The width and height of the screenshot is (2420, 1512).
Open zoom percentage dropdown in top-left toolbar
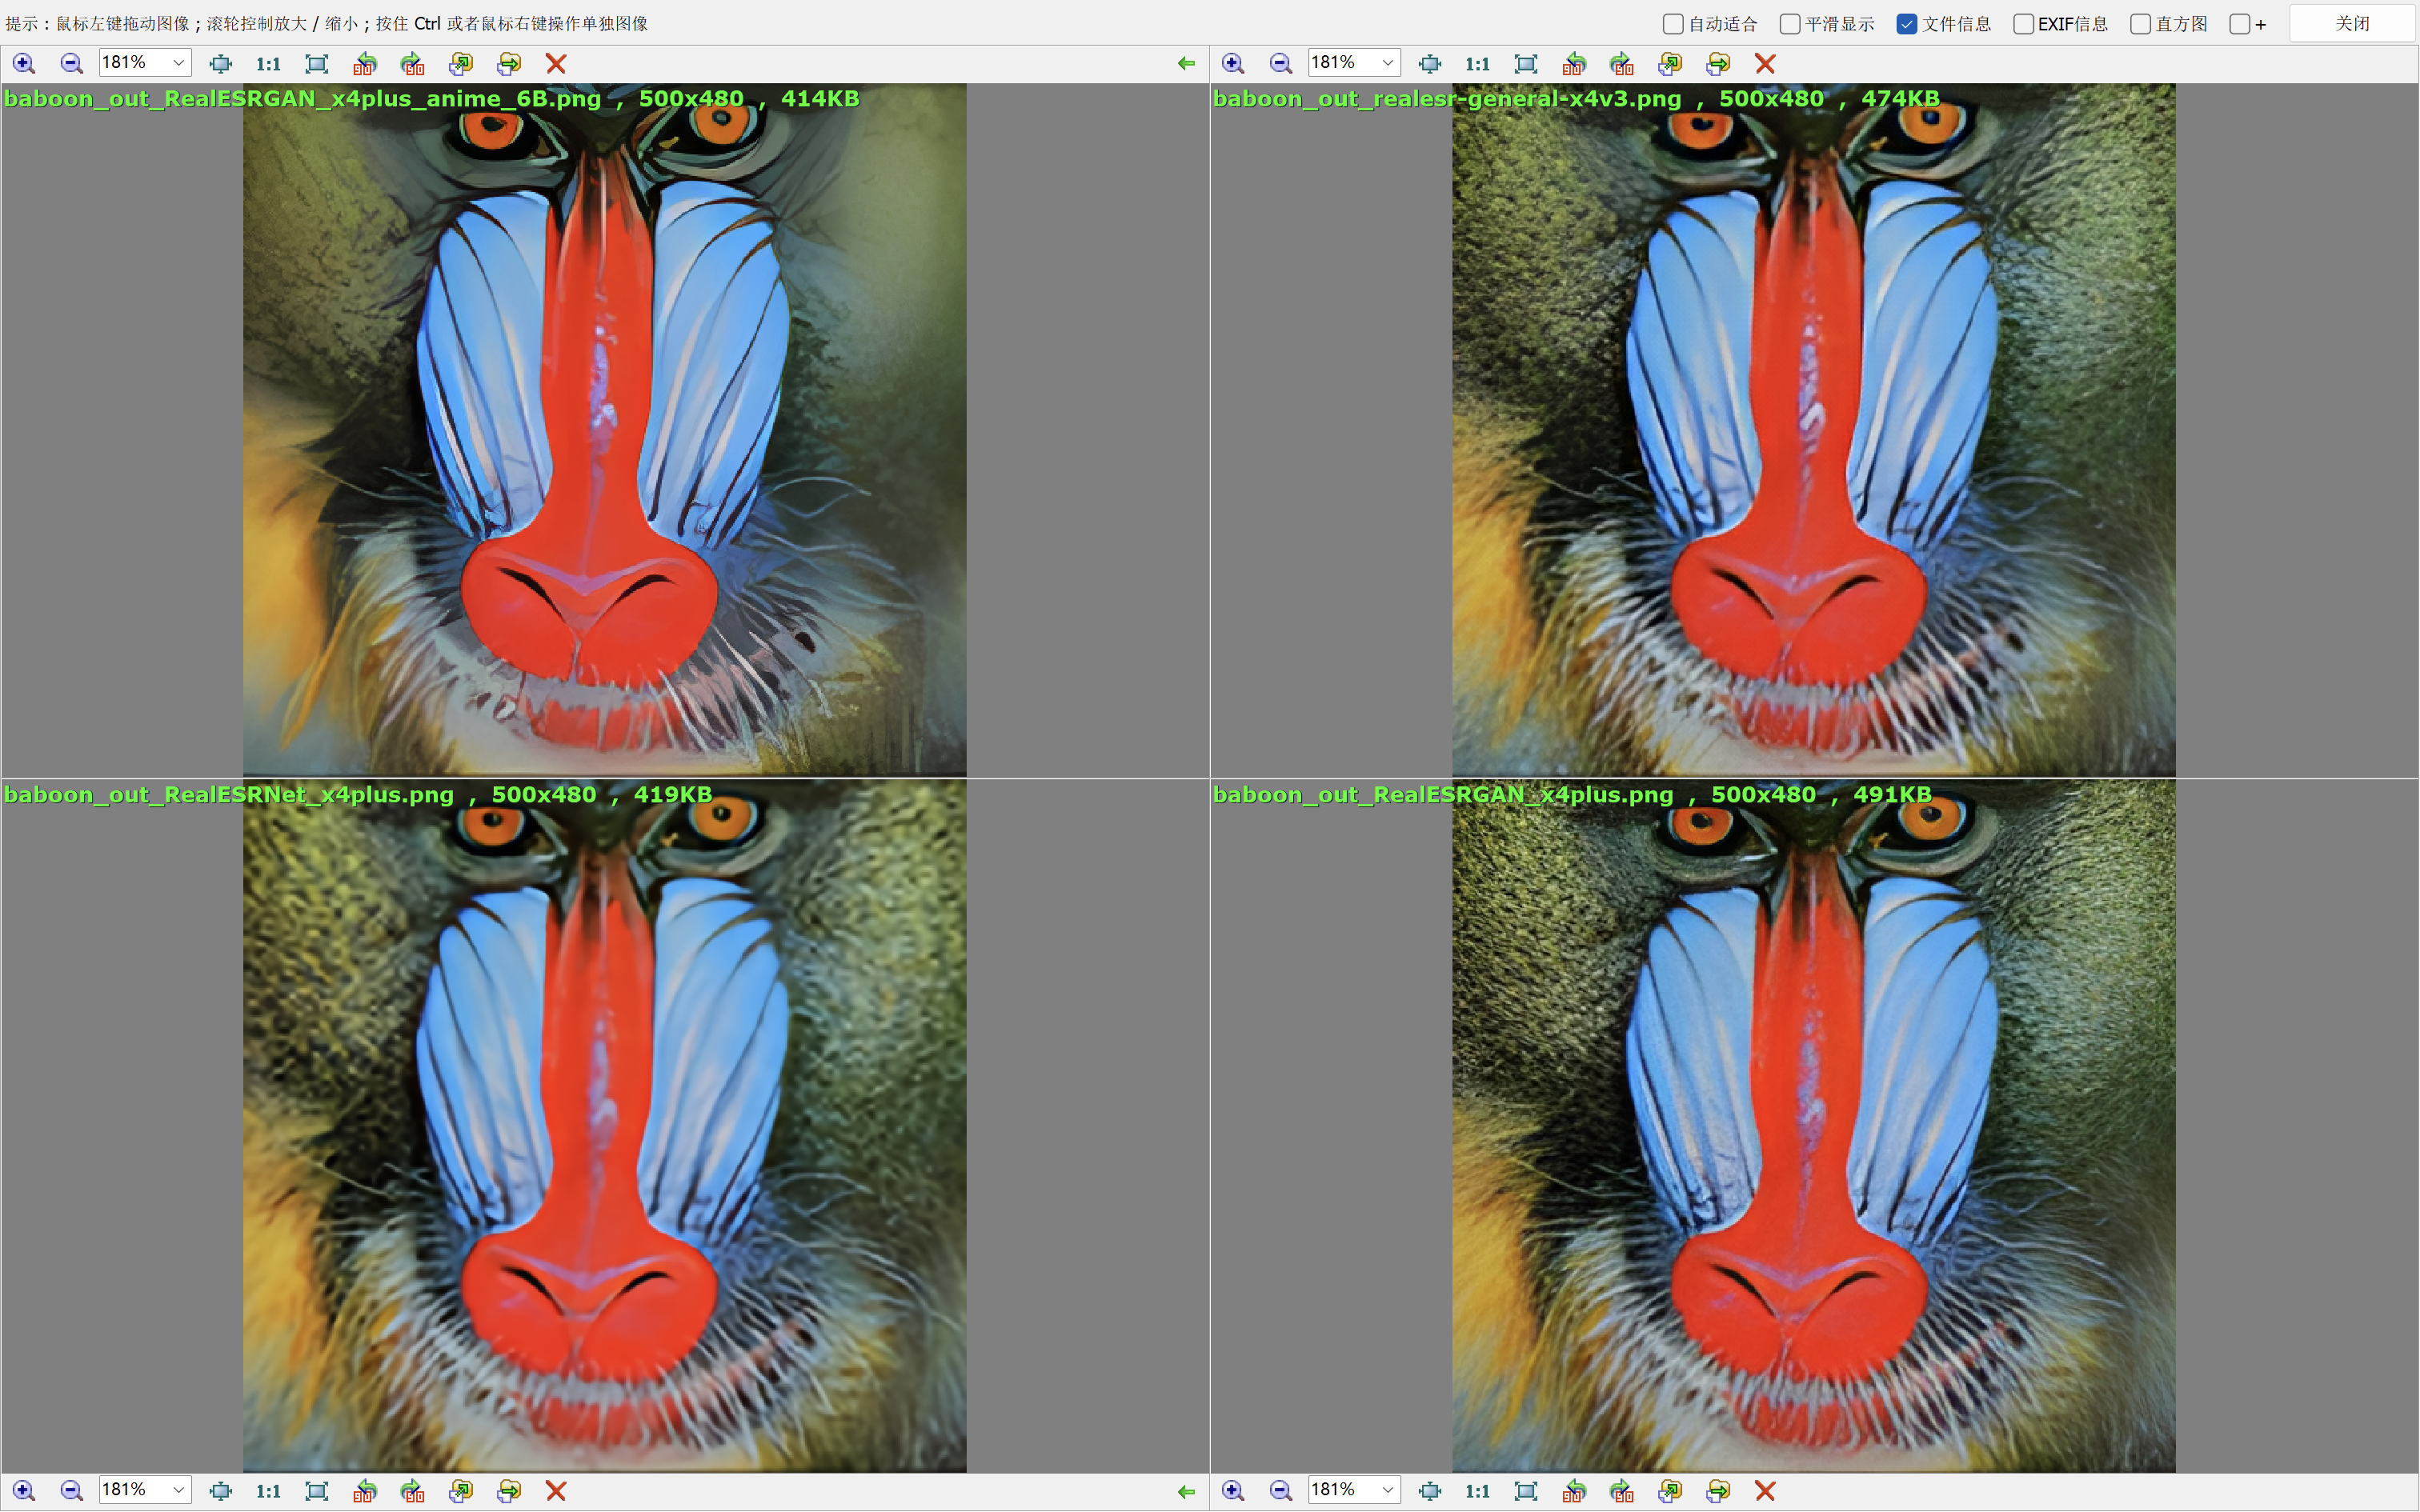178,63
